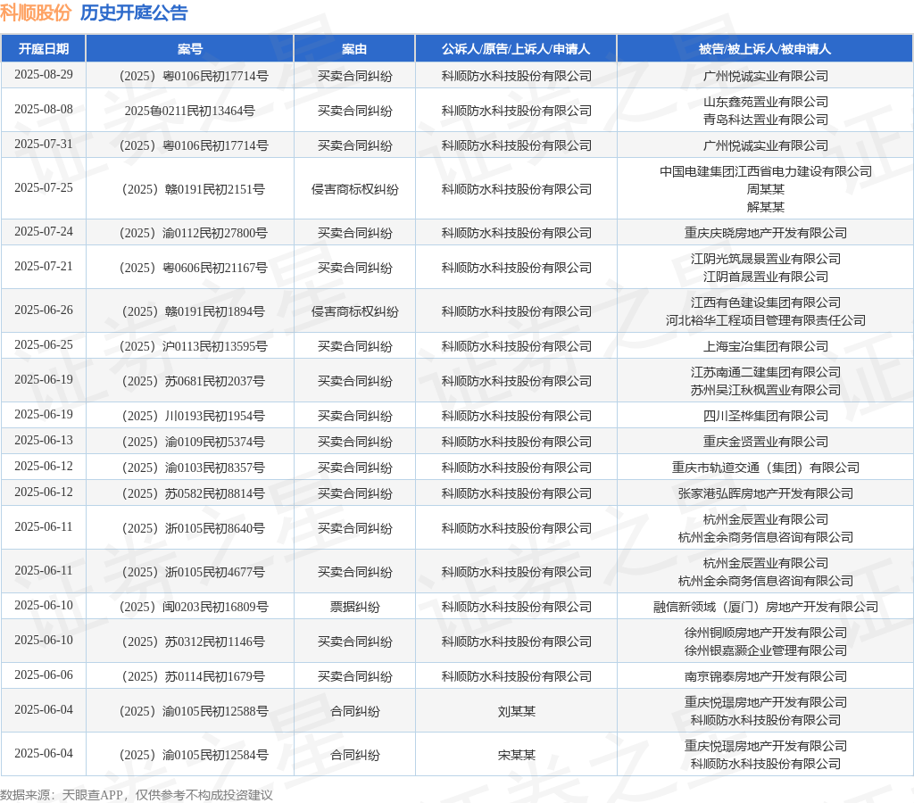The height and width of the screenshot is (803, 914).
Task: Select defendant 江阴首晟置业有限公司
Action: [765, 277]
